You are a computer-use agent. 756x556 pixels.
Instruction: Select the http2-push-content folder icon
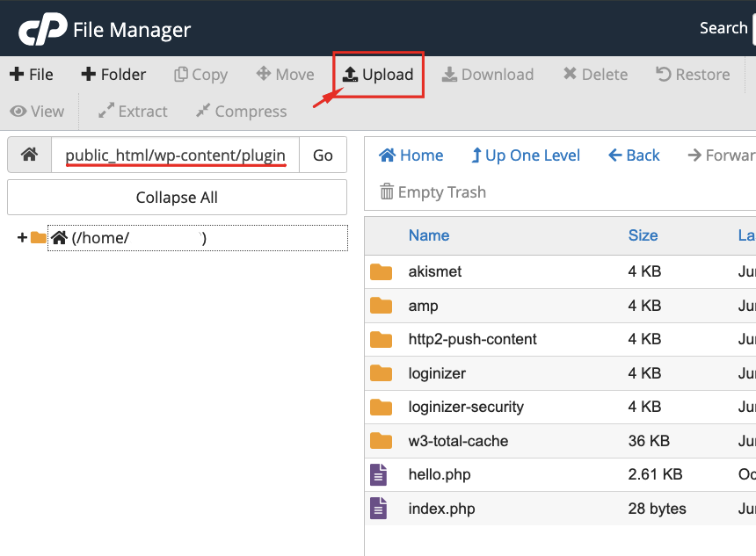click(381, 339)
